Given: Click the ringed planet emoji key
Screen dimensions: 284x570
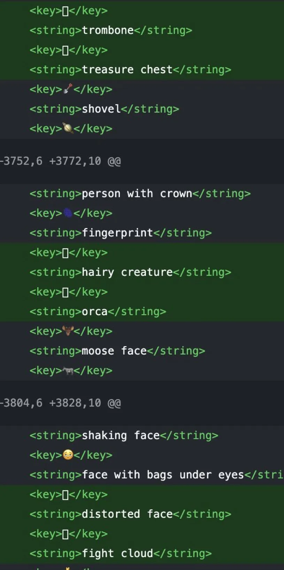Looking at the screenshot, I should tap(68, 128).
